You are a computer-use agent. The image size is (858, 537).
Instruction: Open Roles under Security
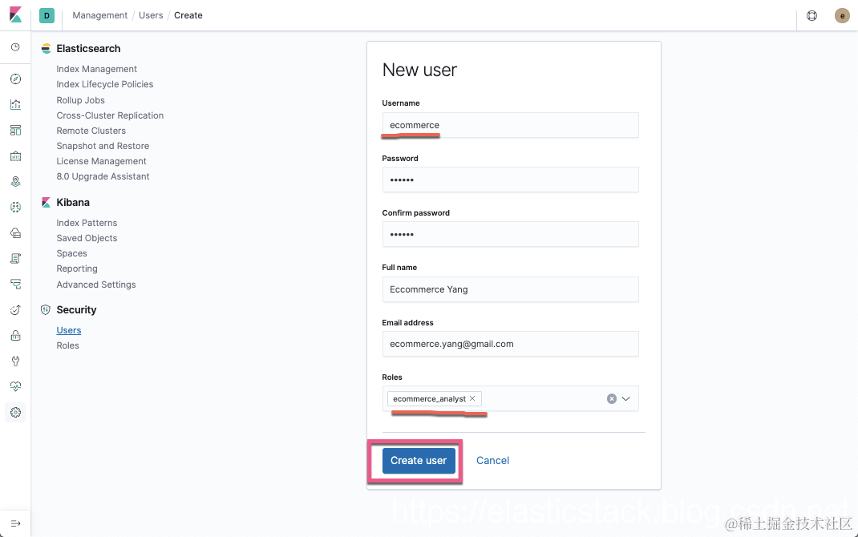pos(67,345)
